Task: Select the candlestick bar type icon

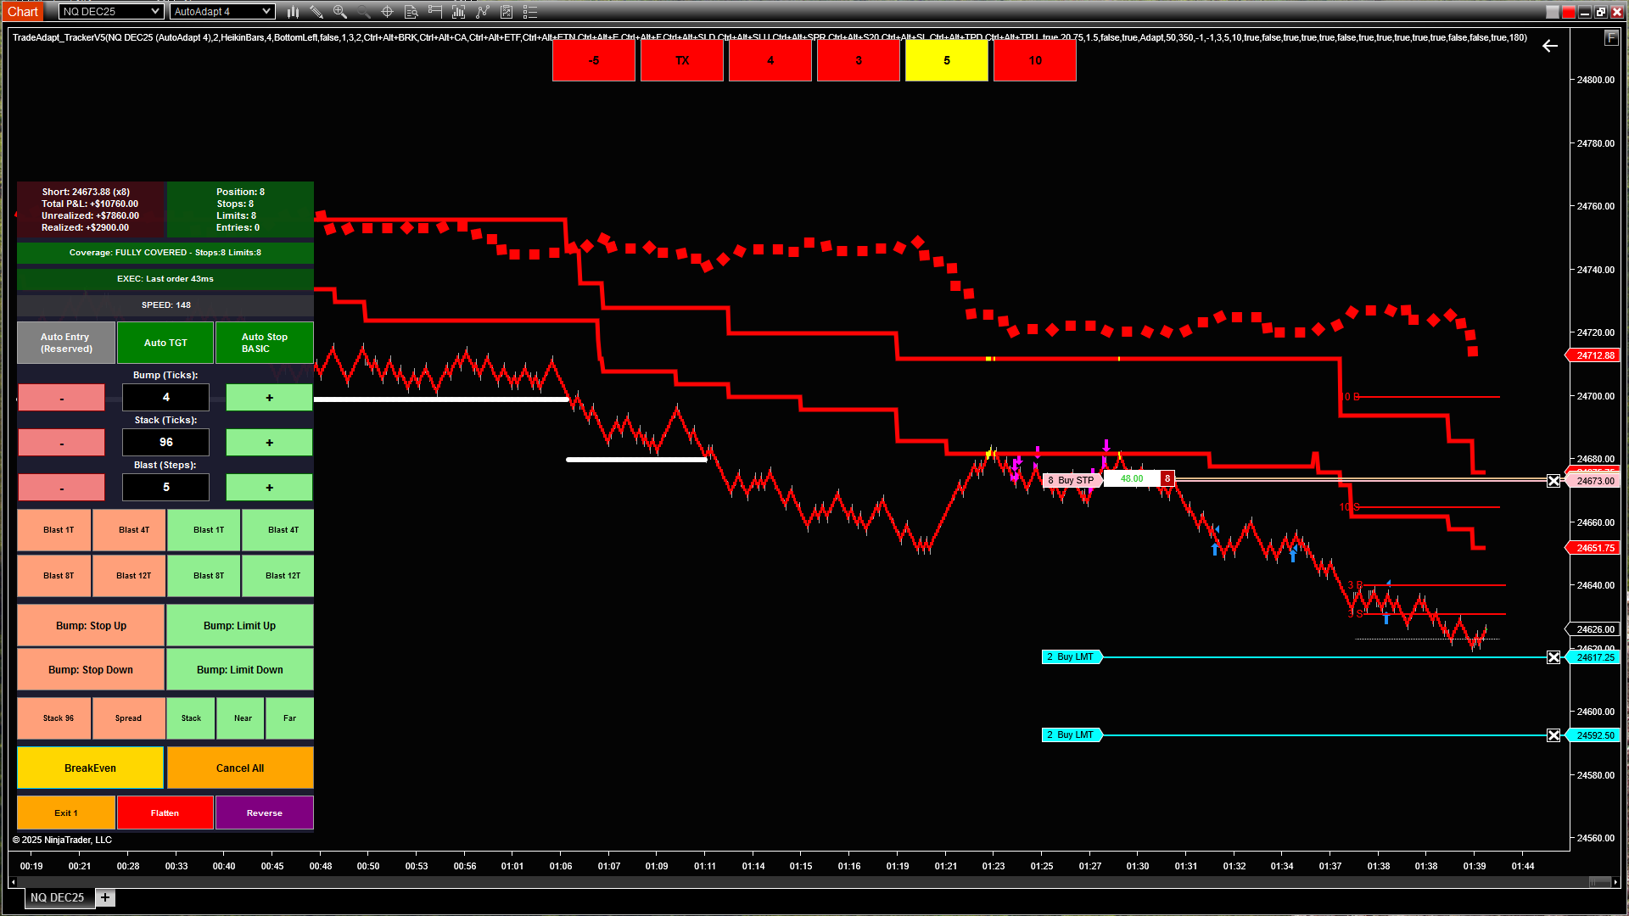Action: tap(293, 11)
